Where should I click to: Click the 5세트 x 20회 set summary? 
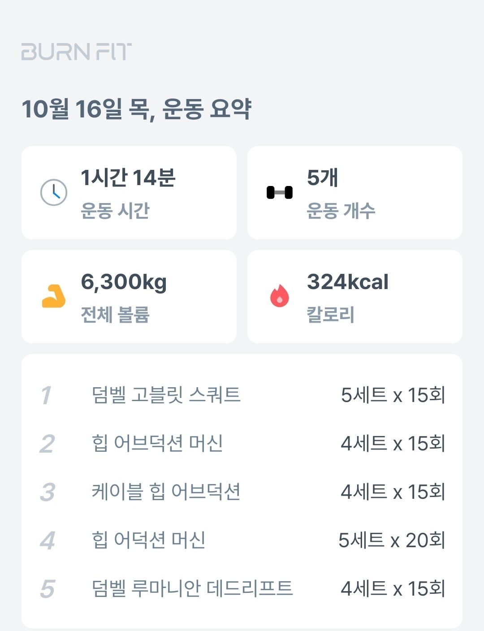(392, 540)
